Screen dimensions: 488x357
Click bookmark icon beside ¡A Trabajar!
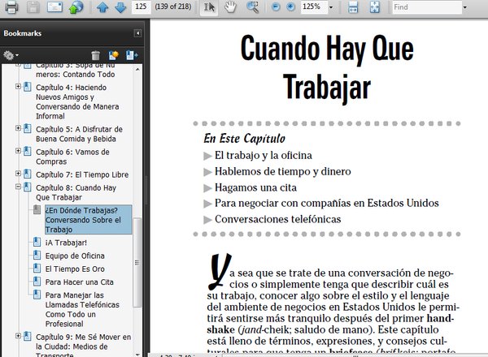pos(37,242)
